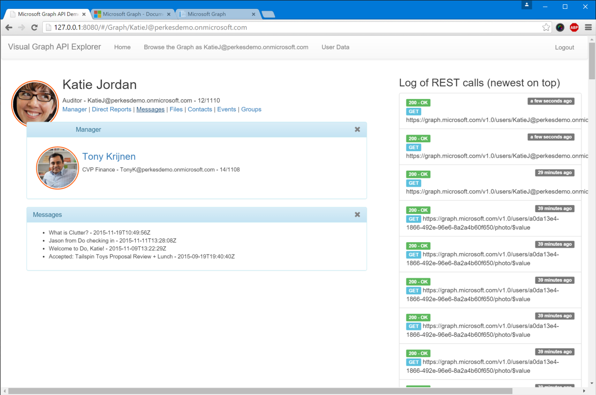Click the vertical scrollbar thumb
This screenshot has width=596, height=395.
point(592,61)
